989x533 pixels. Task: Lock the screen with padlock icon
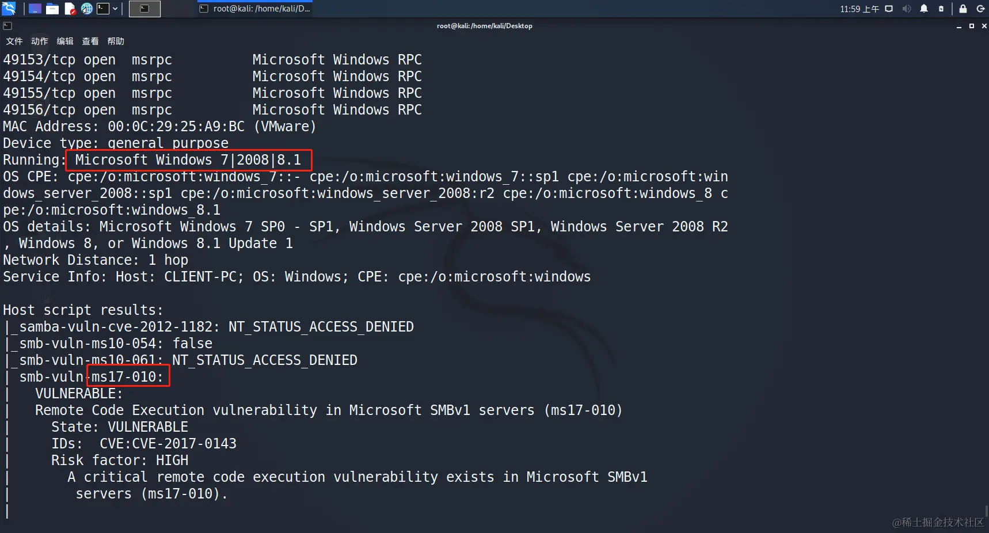(x=963, y=9)
